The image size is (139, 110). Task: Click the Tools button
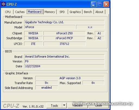(x=54, y=105)
